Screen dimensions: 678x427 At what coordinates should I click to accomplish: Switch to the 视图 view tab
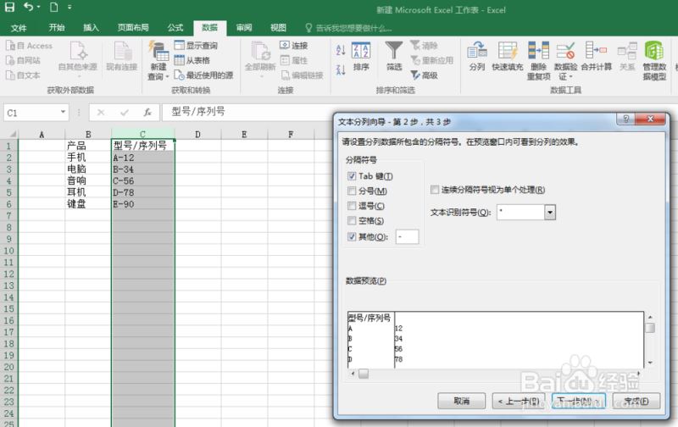278,28
